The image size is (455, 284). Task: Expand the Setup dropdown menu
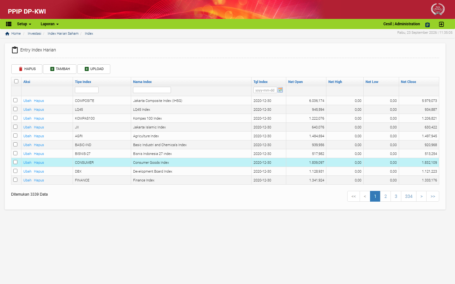(x=24, y=24)
